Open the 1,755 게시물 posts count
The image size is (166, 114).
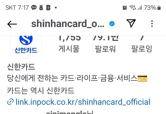pos(69,44)
